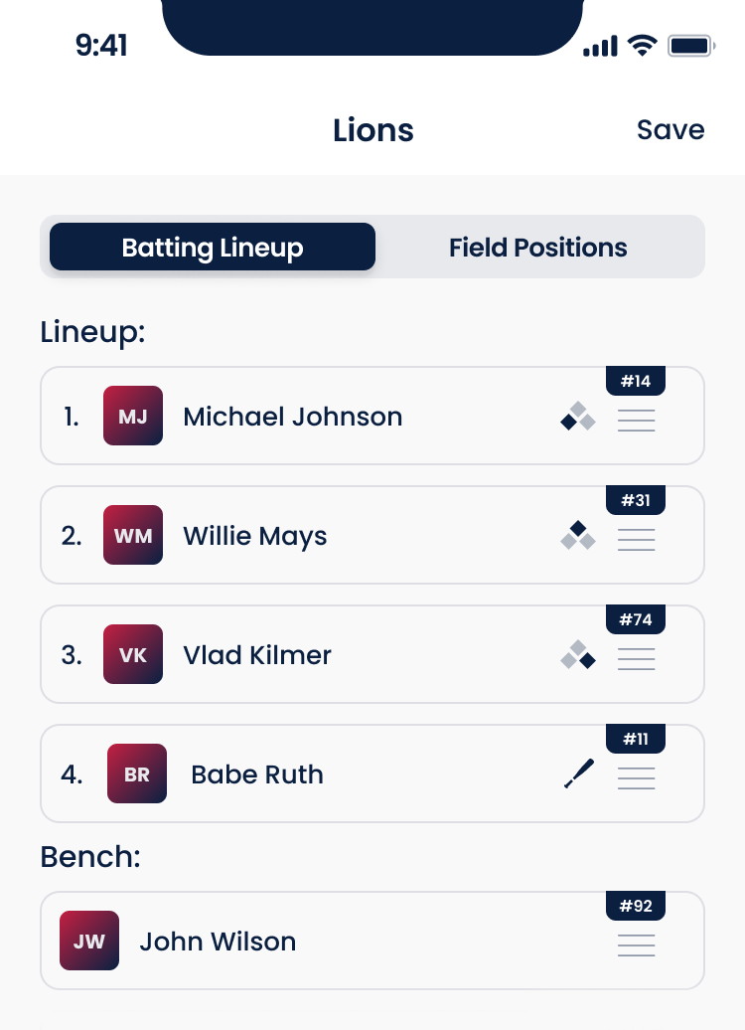Open Babe Ruth's player name

[x=257, y=774]
